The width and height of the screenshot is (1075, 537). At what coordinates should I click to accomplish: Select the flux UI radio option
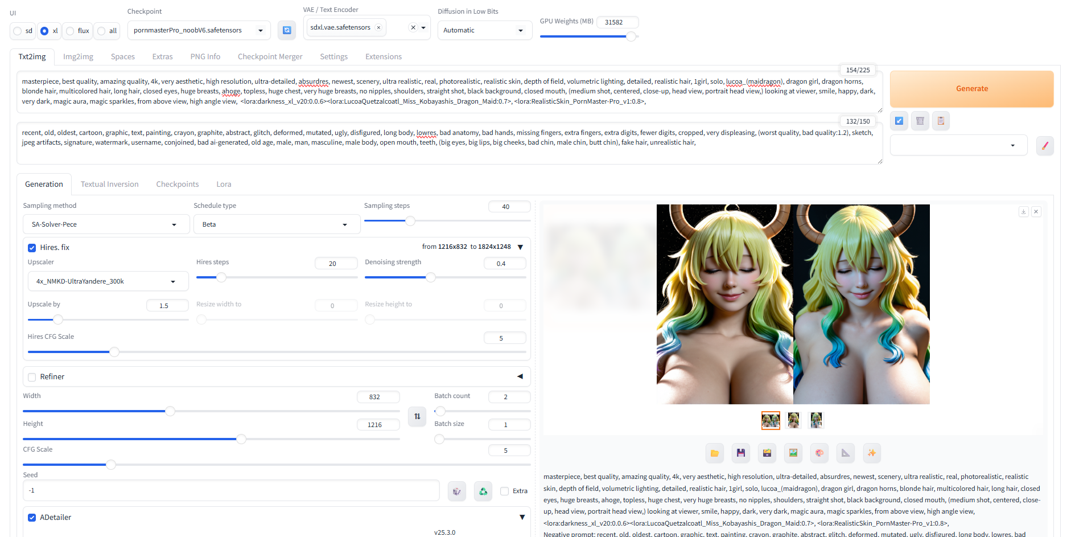(x=70, y=31)
